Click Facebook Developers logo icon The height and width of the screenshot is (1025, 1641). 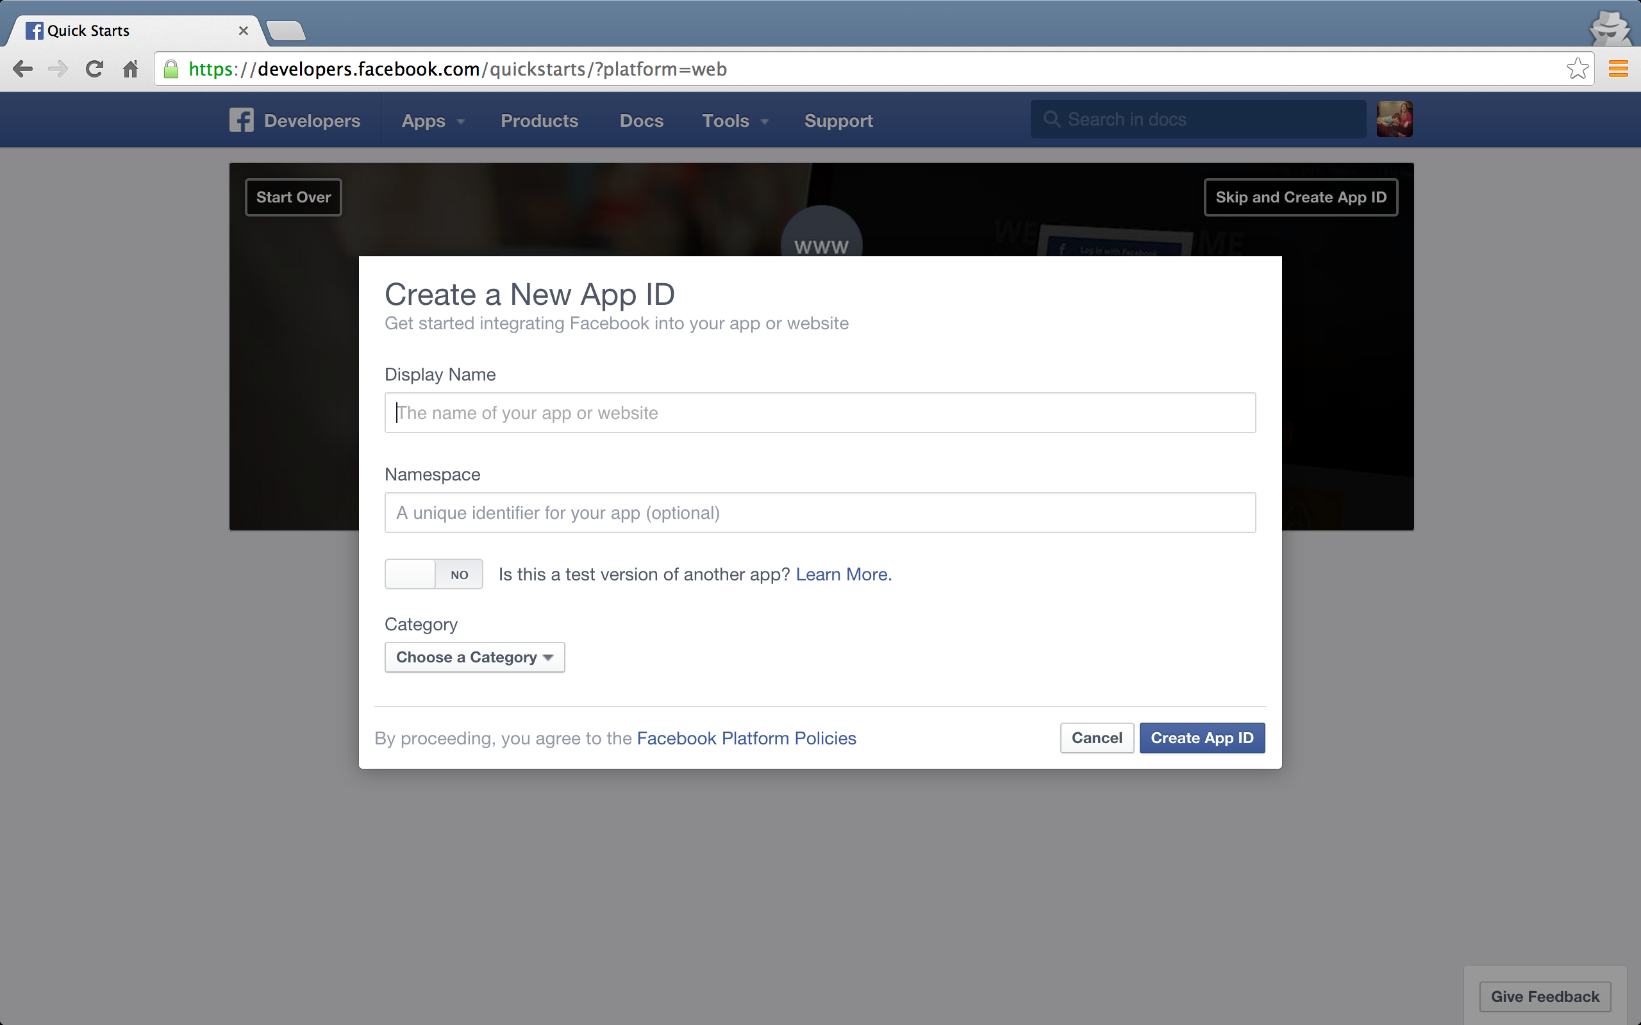click(x=242, y=120)
